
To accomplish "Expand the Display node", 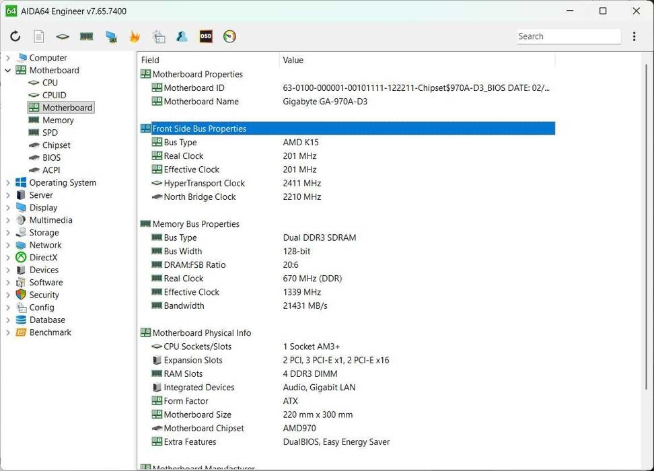I will (x=8, y=208).
